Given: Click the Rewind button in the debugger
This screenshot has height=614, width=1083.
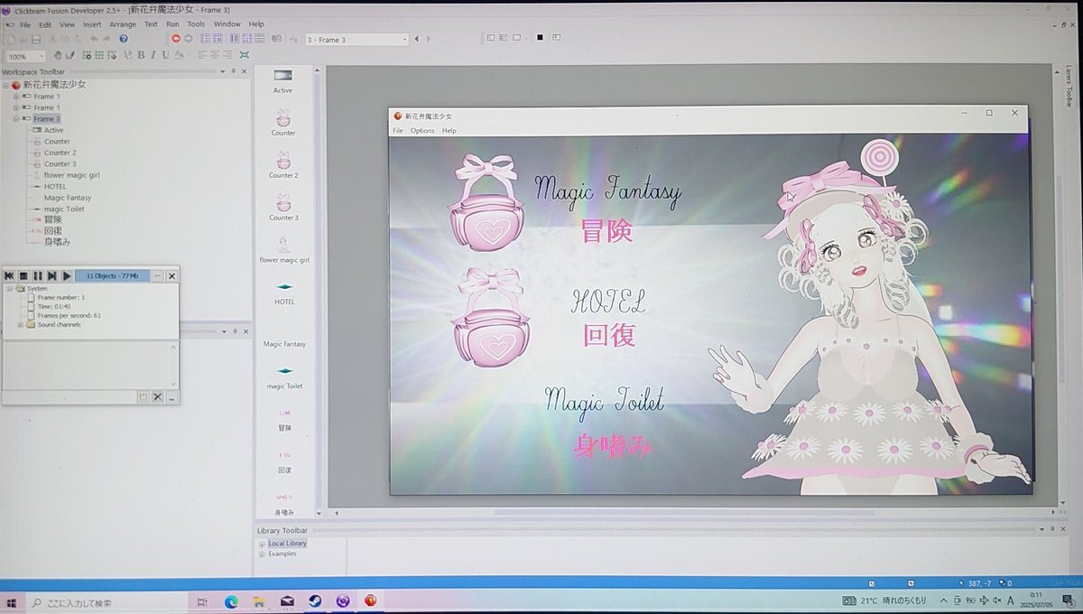Looking at the screenshot, I should tap(9, 275).
